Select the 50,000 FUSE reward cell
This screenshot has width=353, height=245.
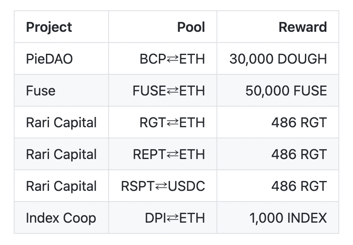tap(286, 91)
